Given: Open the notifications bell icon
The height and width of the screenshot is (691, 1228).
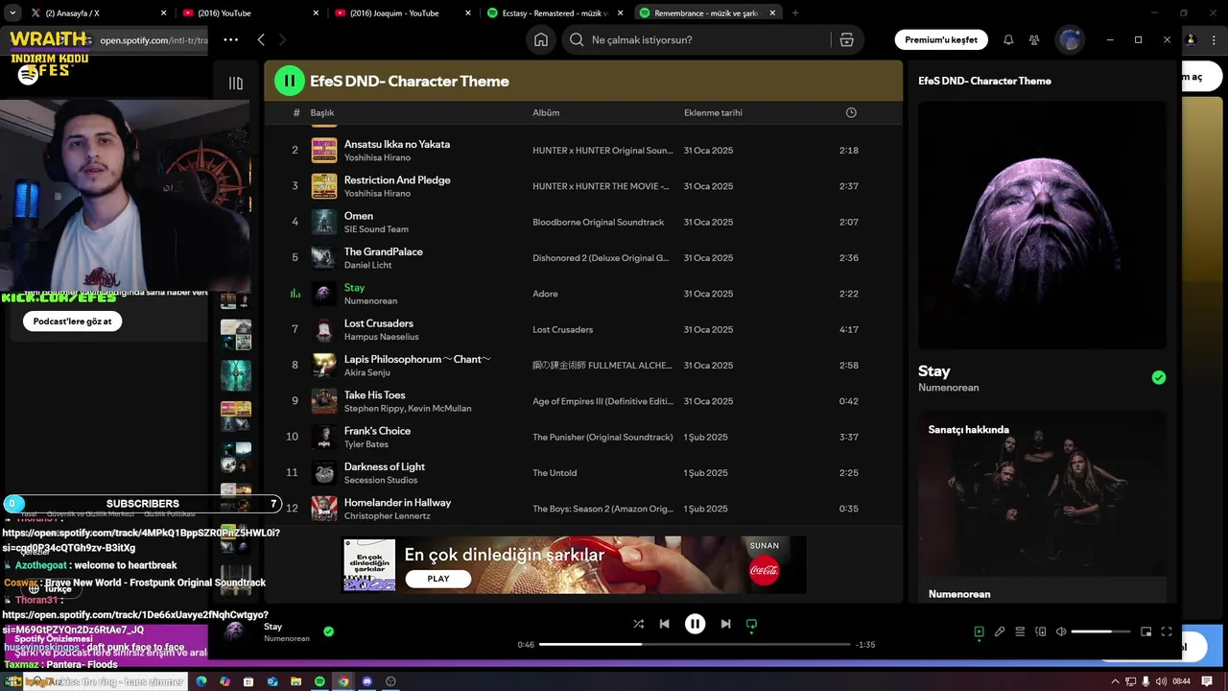Looking at the screenshot, I should click(x=1008, y=39).
